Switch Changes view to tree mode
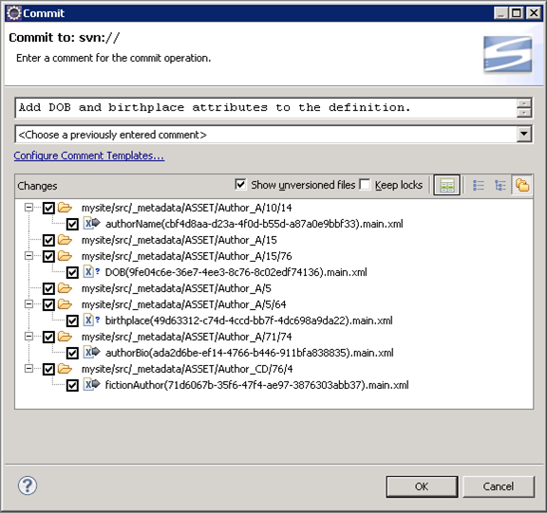The width and height of the screenshot is (547, 513). pyautogui.click(x=500, y=185)
